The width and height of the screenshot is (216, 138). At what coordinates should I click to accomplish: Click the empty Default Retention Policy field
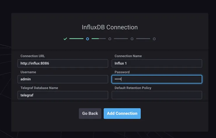coord(157,95)
